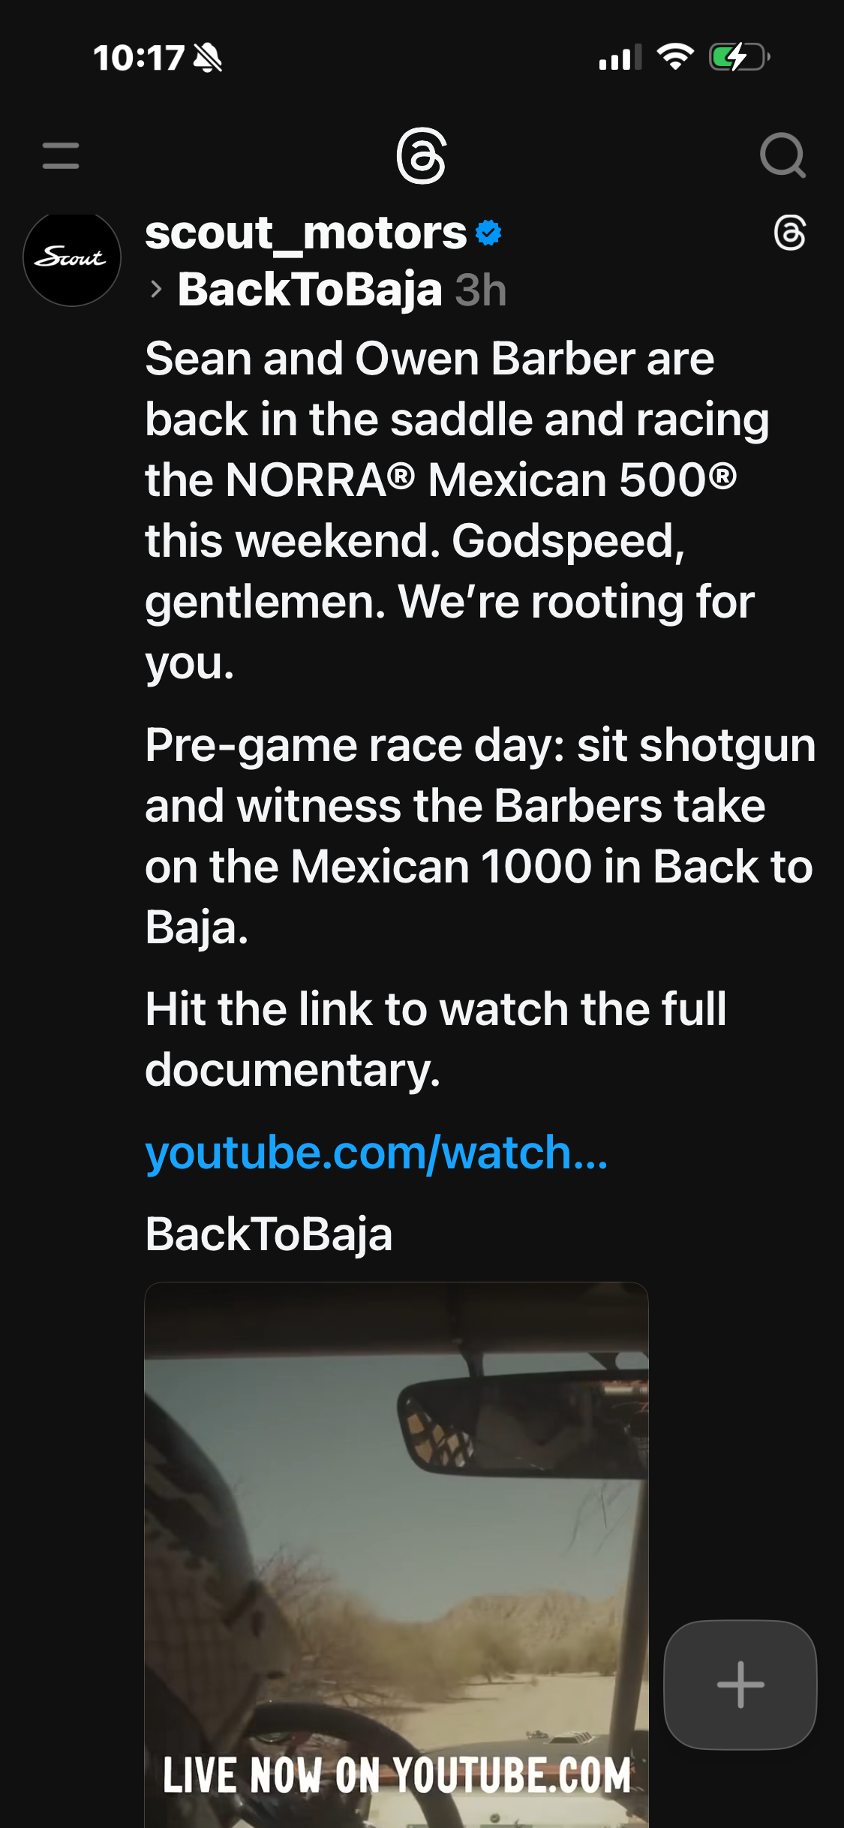Open the hamburger menu icon

tap(61, 155)
